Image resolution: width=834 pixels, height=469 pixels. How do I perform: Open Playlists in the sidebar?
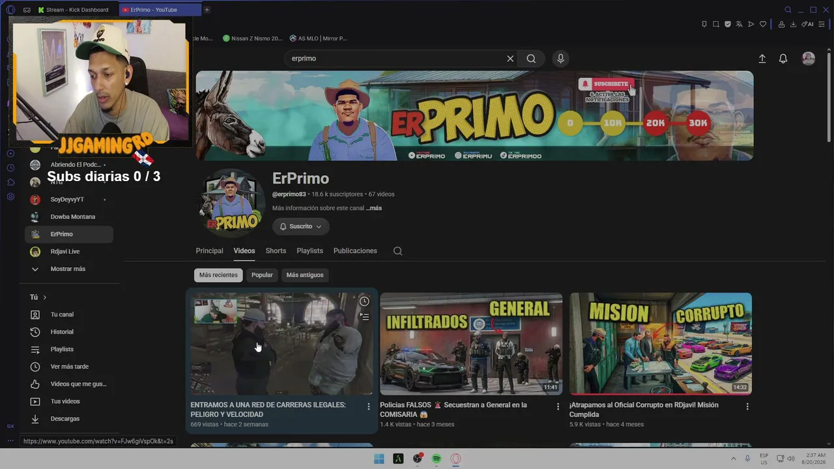[x=68, y=349]
